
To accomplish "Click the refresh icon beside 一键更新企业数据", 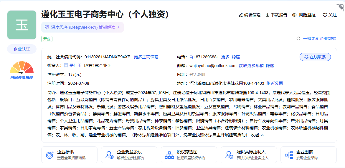I will 298,38.
